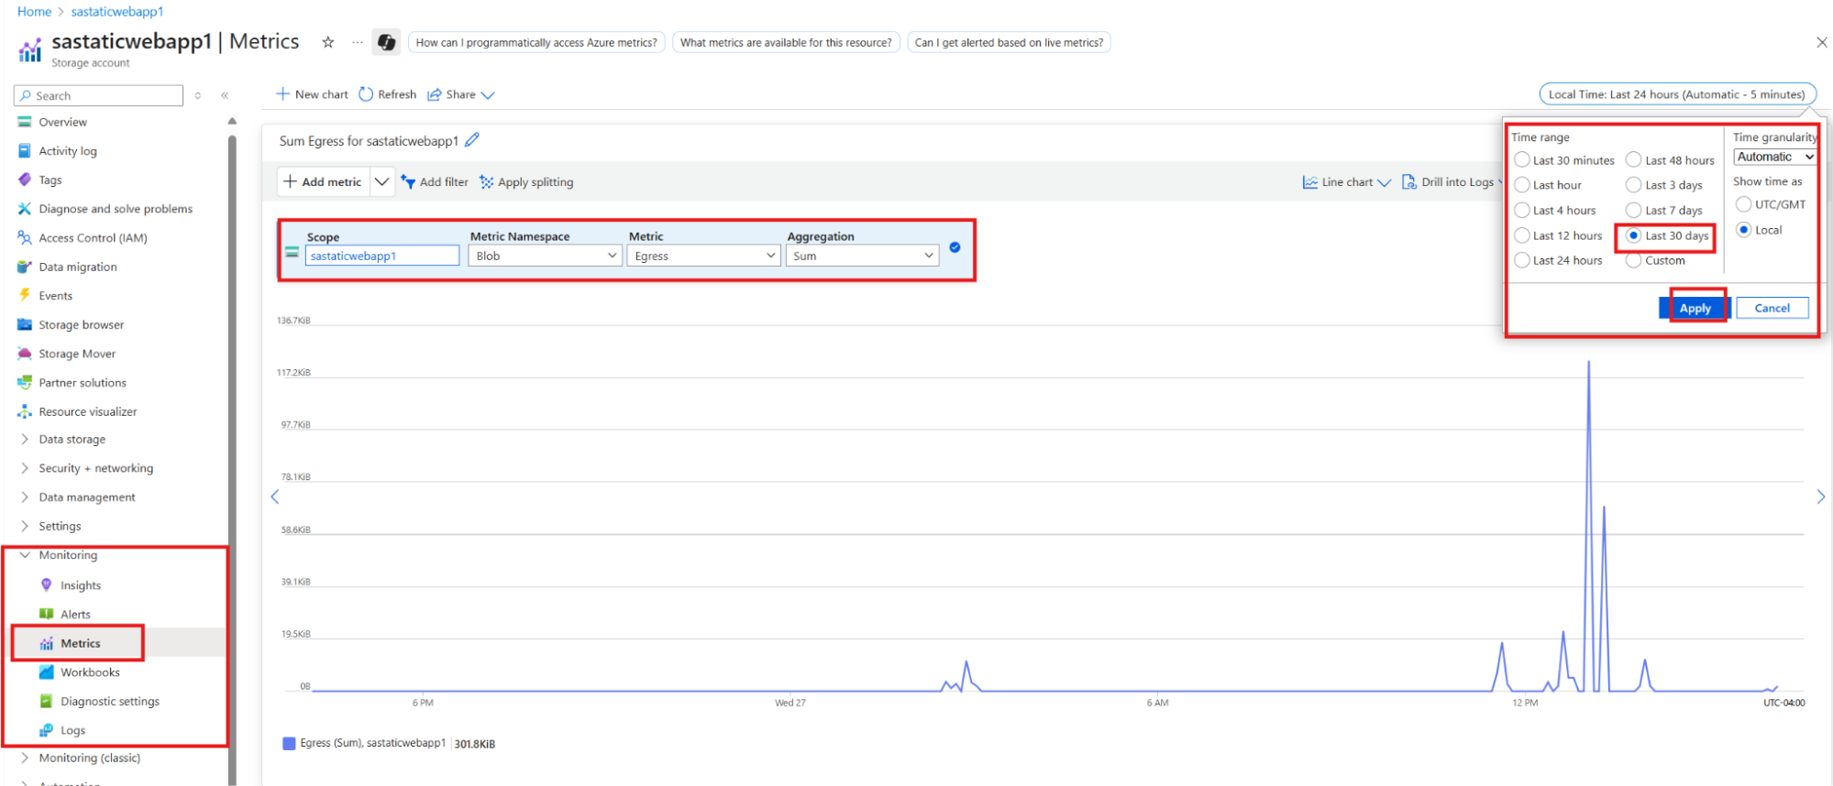Open the Copilot icon in the header
This screenshot has height=786, width=1833.
tap(387, 42)
